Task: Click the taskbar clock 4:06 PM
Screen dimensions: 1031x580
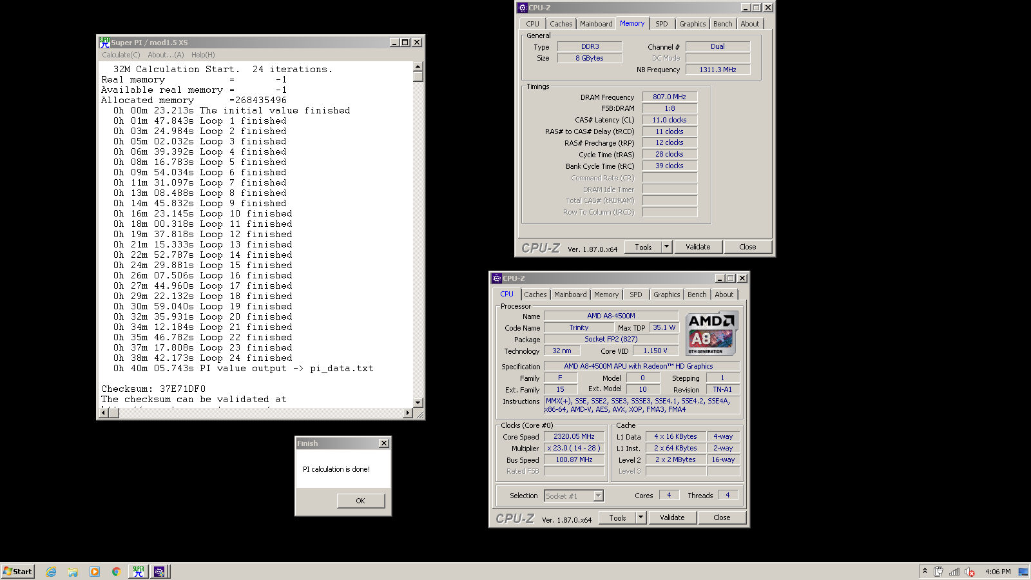Action: [997, 572]
